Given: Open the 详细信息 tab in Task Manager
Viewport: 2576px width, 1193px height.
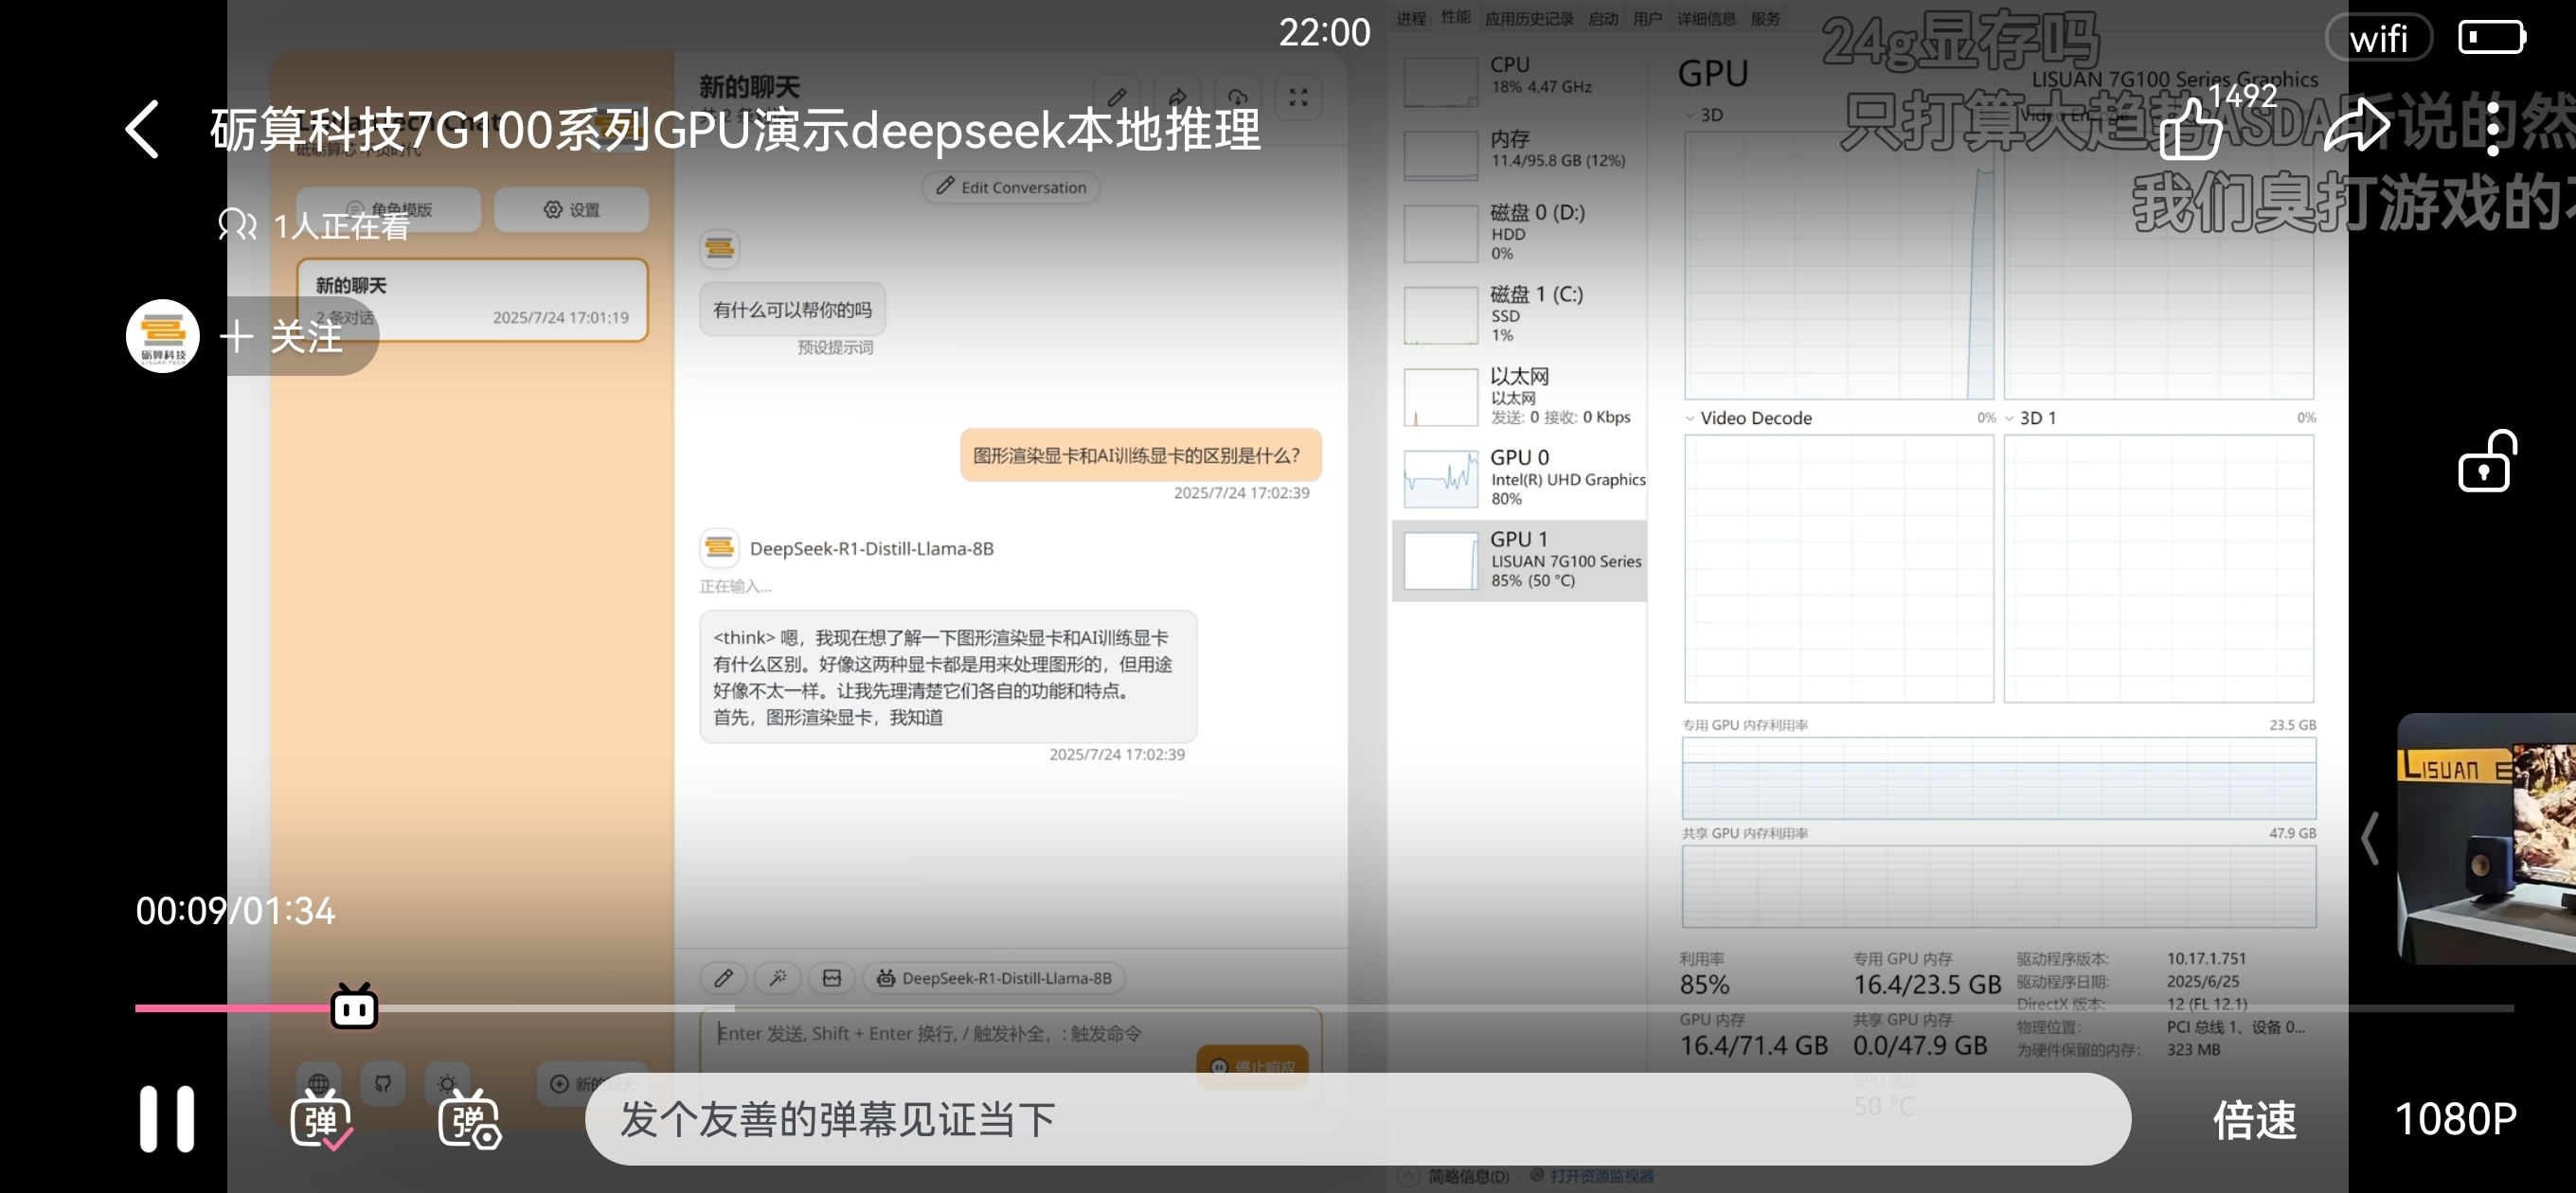Looking at the screenshot, I should [1706, 18].
